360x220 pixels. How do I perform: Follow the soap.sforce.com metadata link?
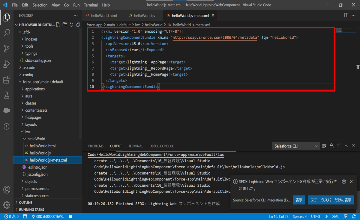click(215, 37)
